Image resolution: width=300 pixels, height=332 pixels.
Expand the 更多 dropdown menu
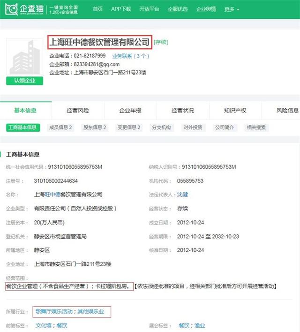(232, 9)
